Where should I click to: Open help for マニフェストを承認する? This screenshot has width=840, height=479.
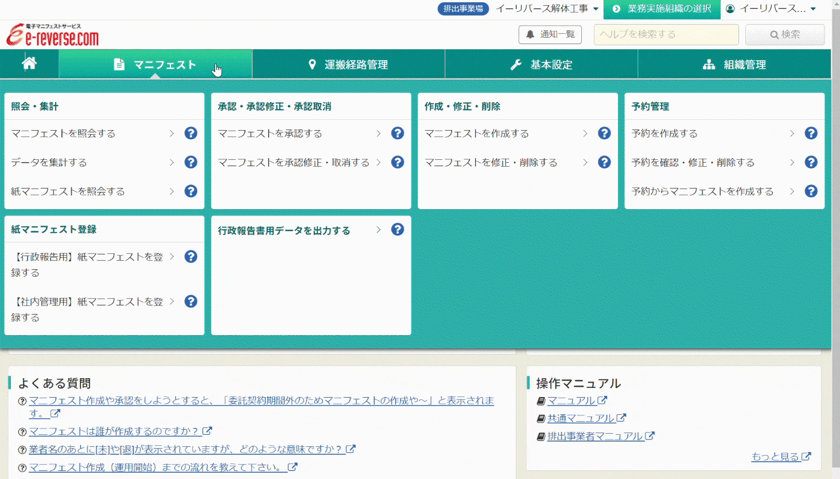point(398,134)
